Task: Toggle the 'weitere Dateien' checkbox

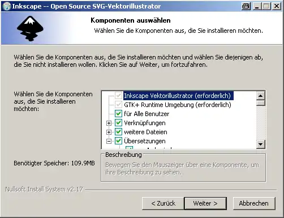Action: 118,132
